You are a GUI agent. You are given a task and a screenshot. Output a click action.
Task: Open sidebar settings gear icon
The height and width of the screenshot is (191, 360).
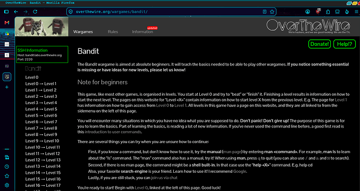click(7, 185)
